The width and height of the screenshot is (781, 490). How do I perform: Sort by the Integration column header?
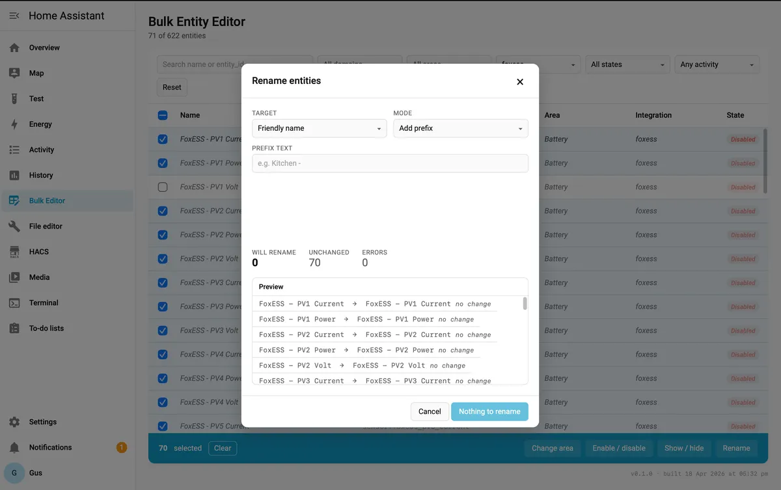(x=653, y=115)
